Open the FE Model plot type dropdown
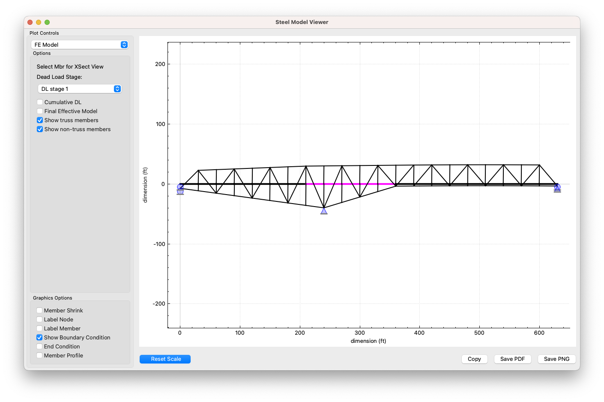The image size is (604, 402). point(80,45)
